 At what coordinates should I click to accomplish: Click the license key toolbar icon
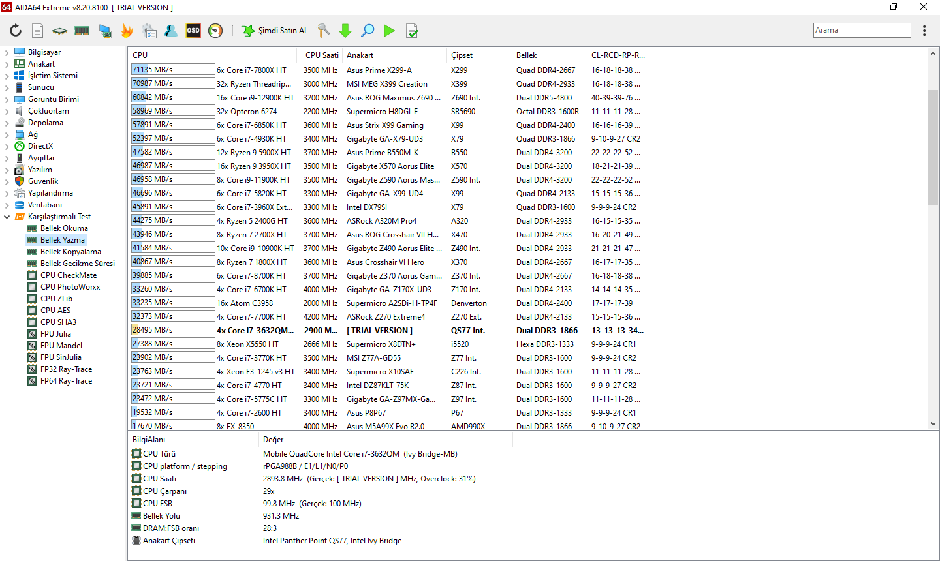point(323,31)
